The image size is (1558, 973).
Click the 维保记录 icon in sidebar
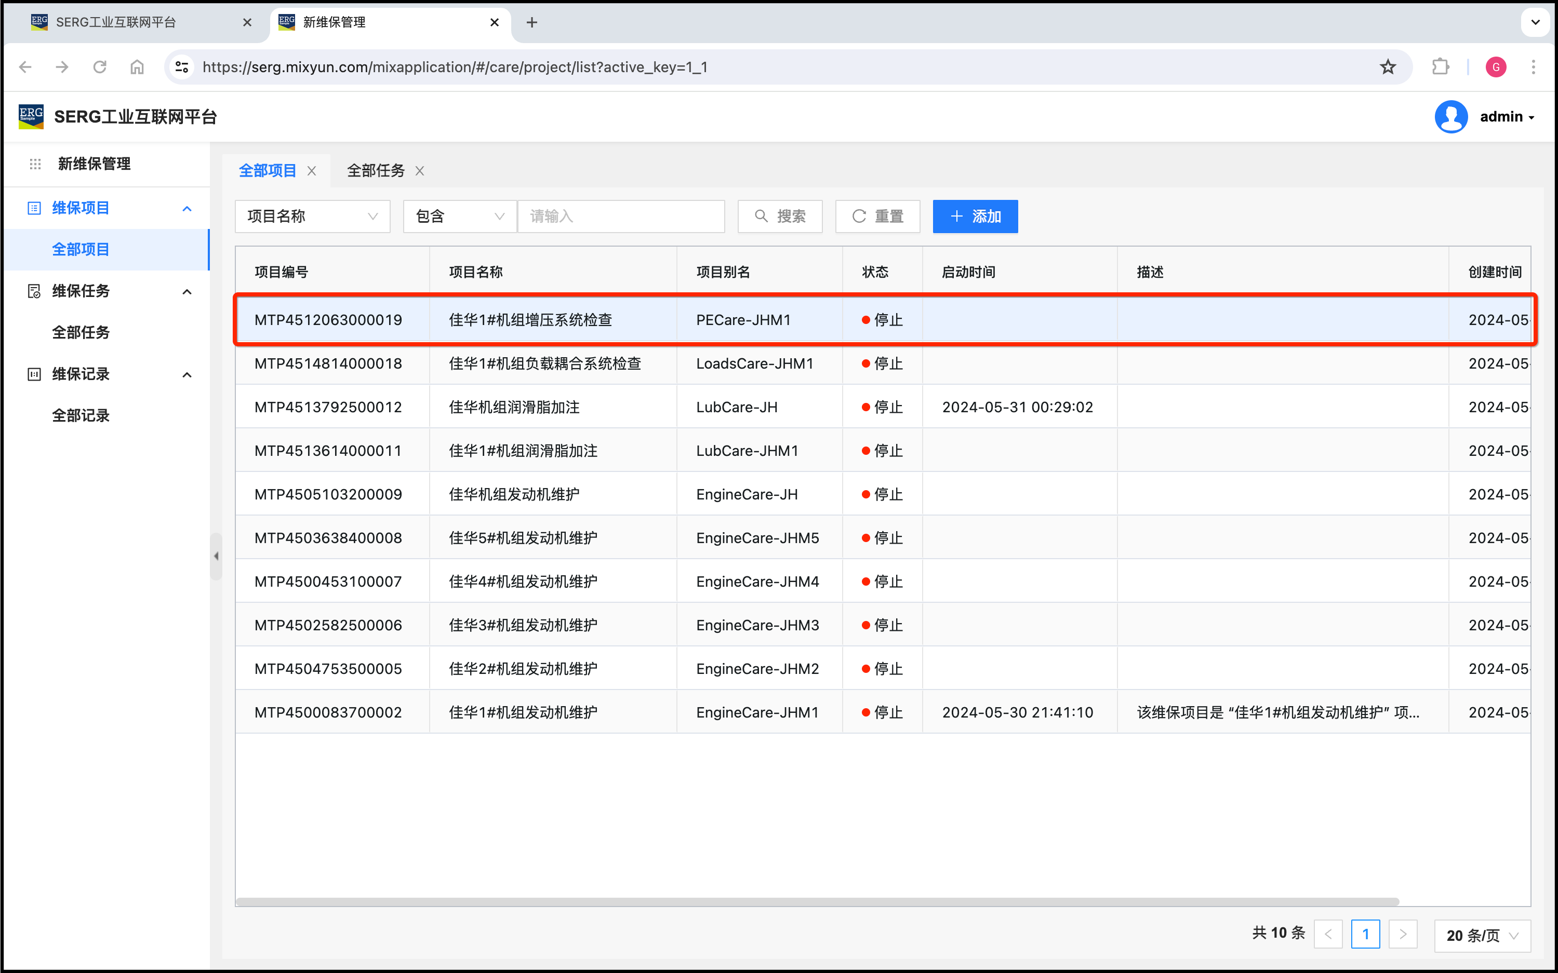[x=34, y=374]
